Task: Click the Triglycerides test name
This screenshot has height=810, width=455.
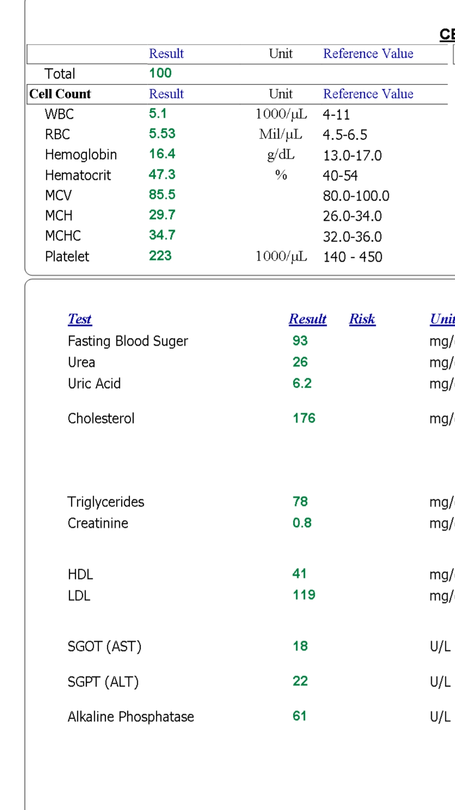Action: (106, 502)
